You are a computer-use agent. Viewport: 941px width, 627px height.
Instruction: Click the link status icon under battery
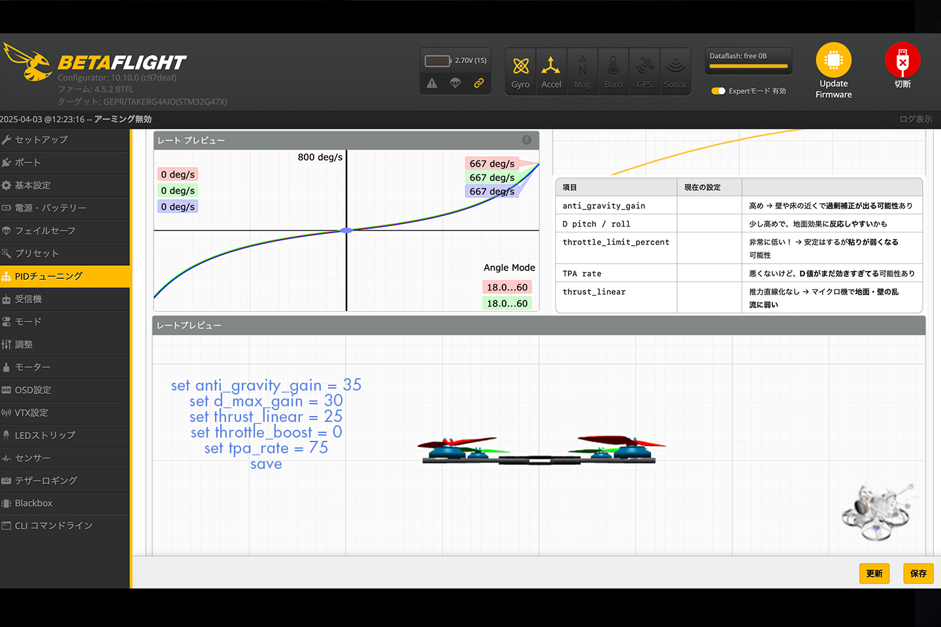(x=479, y=83)
